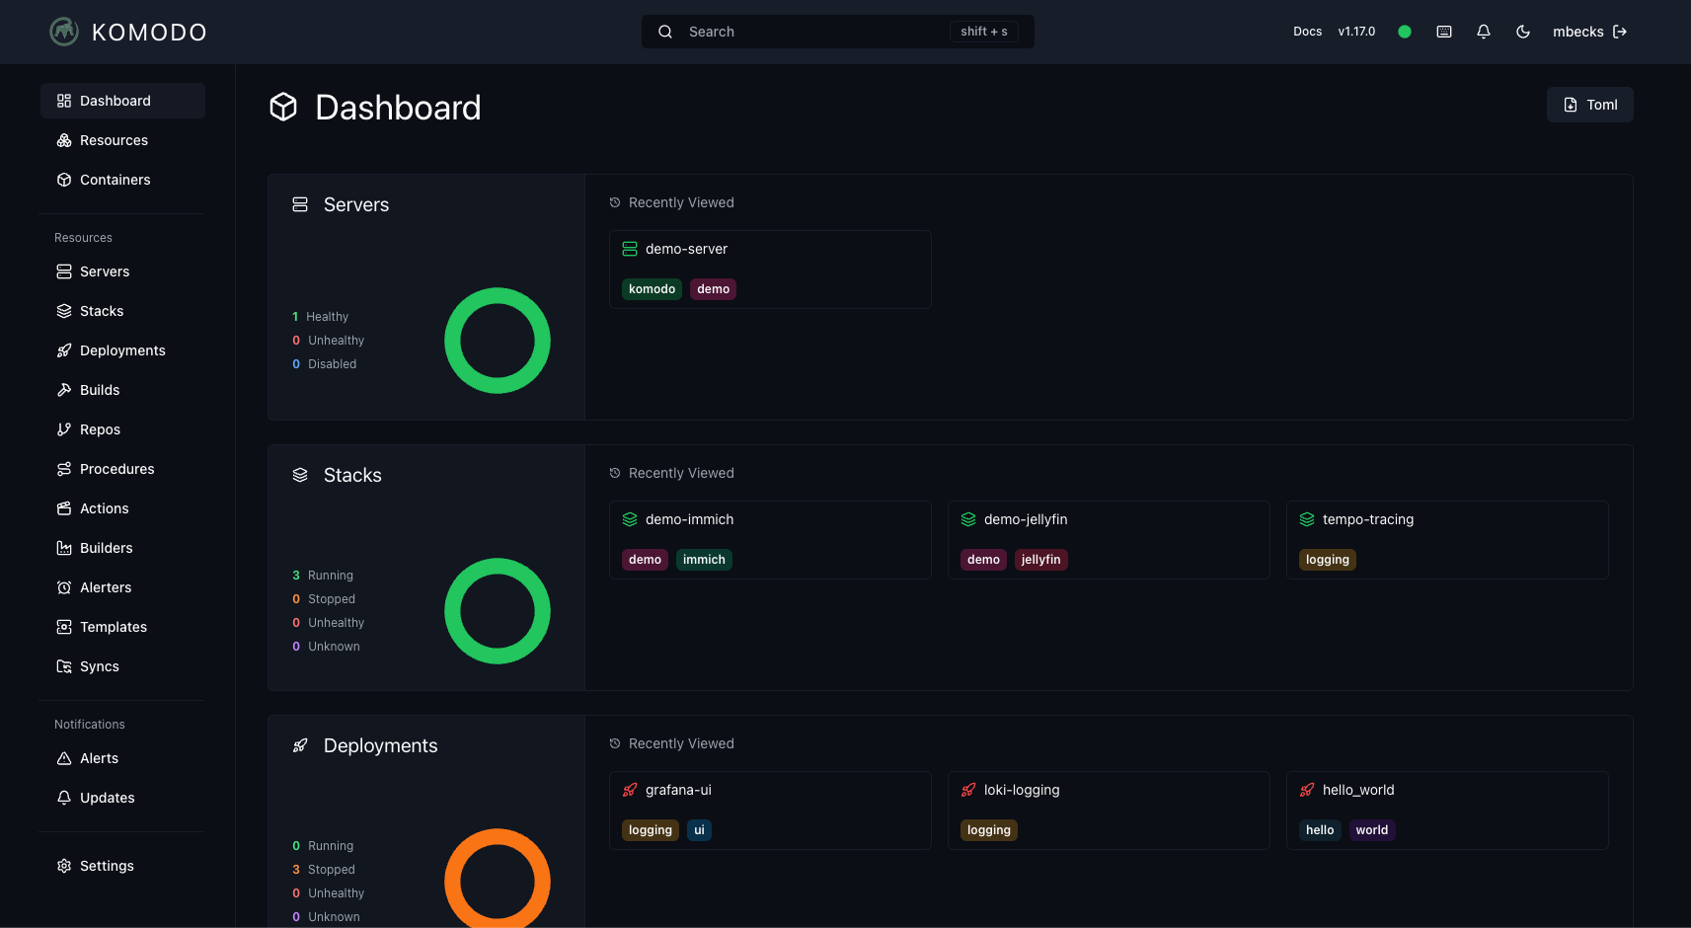Screen dimensions: 1691x928
Task: Open the Procedures page from the sidebar
Action: pos(116,469)
